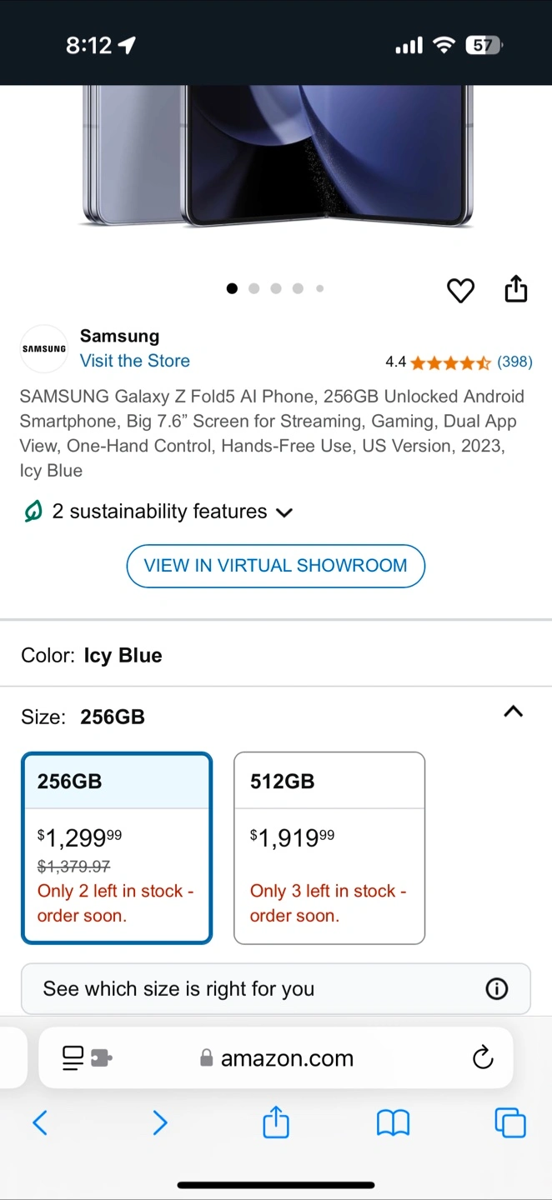552x1200 pixels.
Task: Open the 398 ratings link
Action: tap(514, 362)
